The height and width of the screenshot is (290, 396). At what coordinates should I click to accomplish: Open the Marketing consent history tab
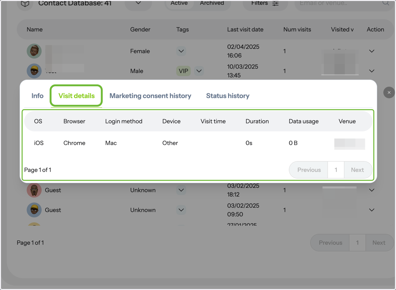click(x=150, y=96)
